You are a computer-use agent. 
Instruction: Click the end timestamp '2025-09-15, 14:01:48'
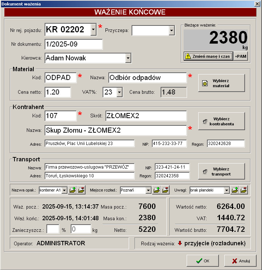(x=70, y=218)
